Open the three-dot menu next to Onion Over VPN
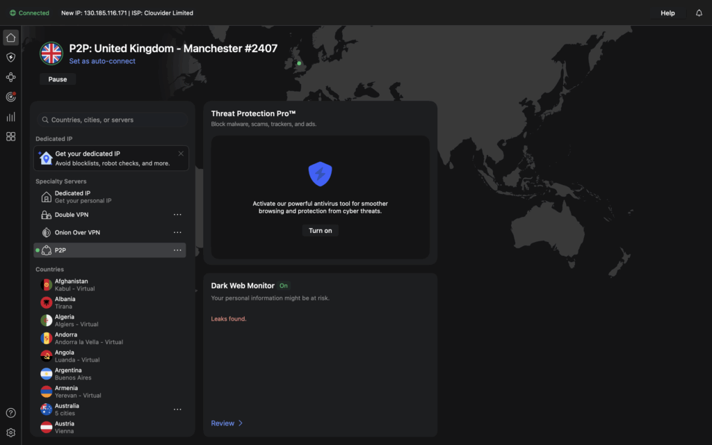This screenshot has height=445, width=712. [x=177, y=232]
